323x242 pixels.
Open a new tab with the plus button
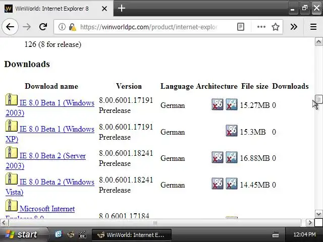(x=122, y=8)
